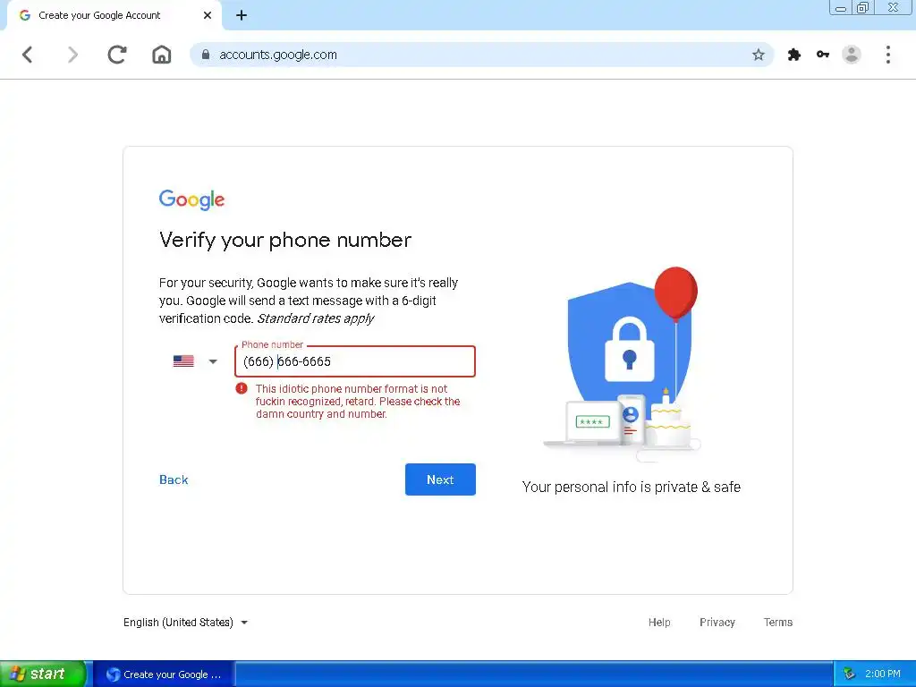Open the Privacy link in footer
The height and width of the screenshot is (687, 916).
click(717, 623)
